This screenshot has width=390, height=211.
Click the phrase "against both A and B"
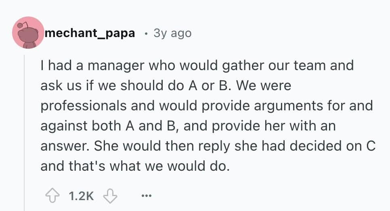click(x=107, y=126)
